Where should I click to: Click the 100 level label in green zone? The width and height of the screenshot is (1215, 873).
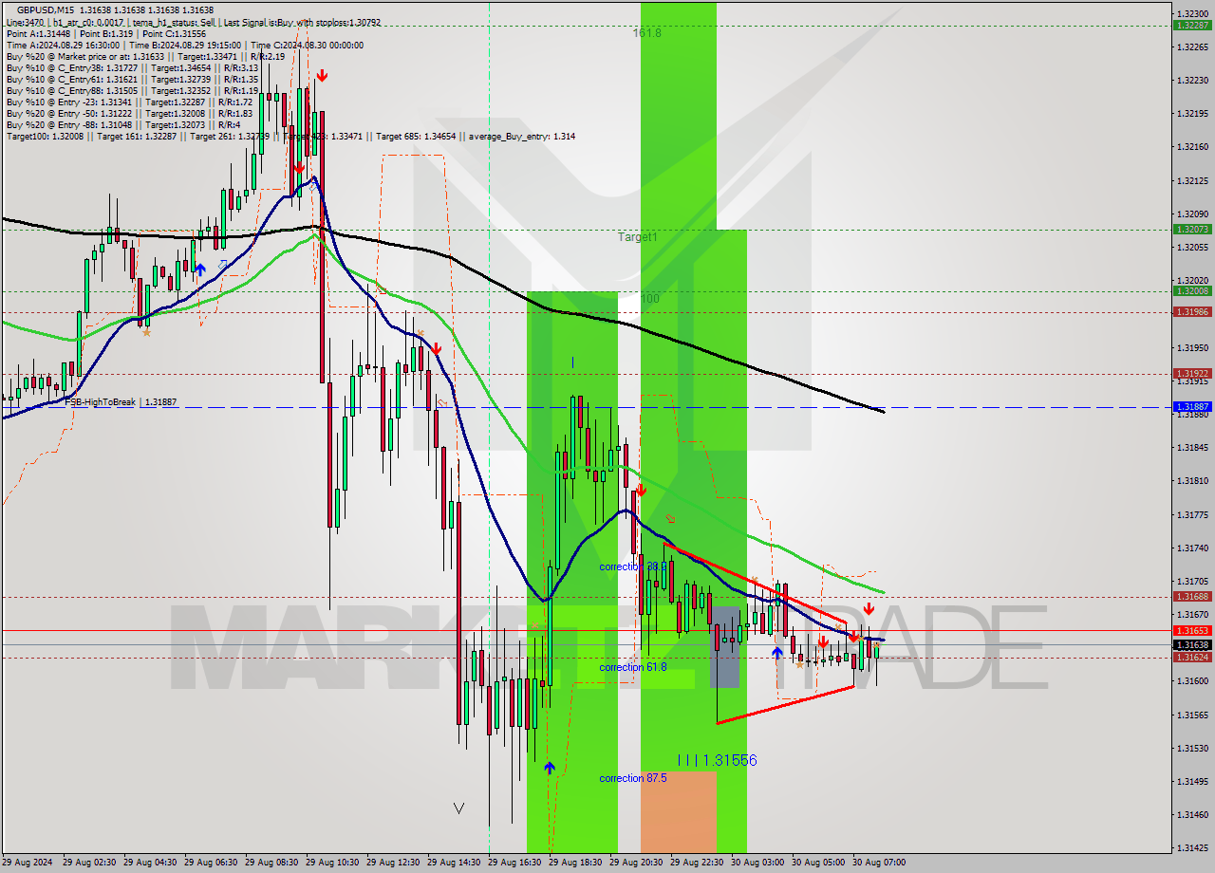(649, 298)
